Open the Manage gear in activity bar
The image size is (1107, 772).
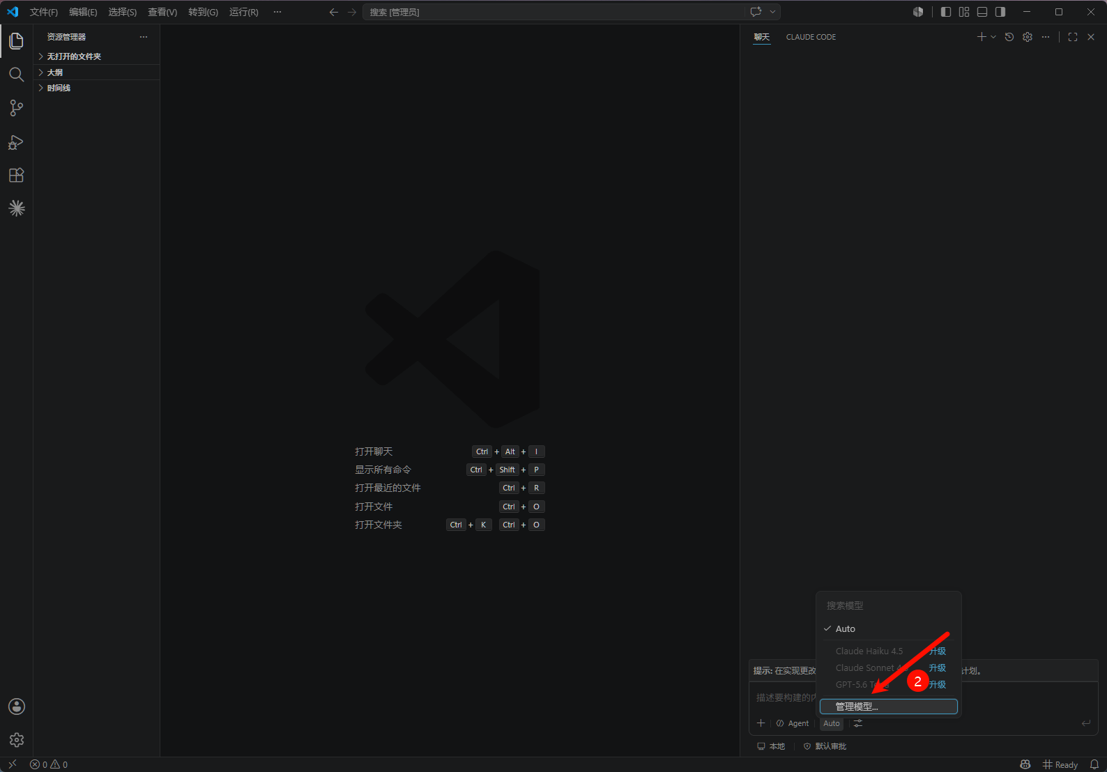[16, 740]
